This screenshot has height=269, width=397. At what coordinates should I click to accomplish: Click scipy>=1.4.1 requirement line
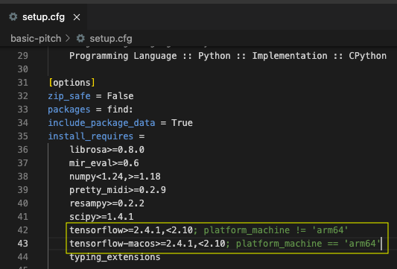(101, 217)
